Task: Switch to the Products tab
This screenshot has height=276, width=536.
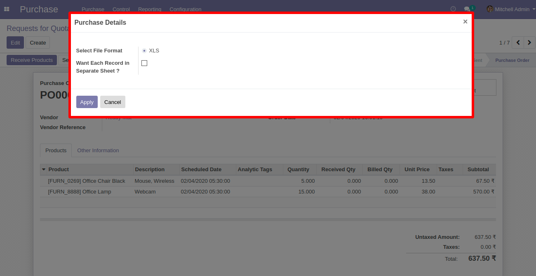Action: 56,150
